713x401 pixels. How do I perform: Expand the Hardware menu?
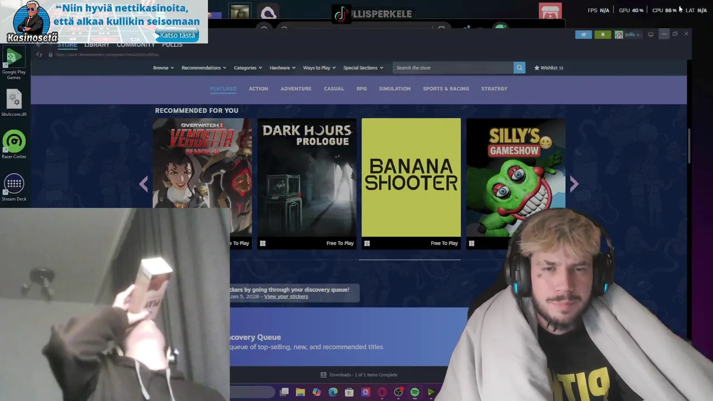pos(282,68)
